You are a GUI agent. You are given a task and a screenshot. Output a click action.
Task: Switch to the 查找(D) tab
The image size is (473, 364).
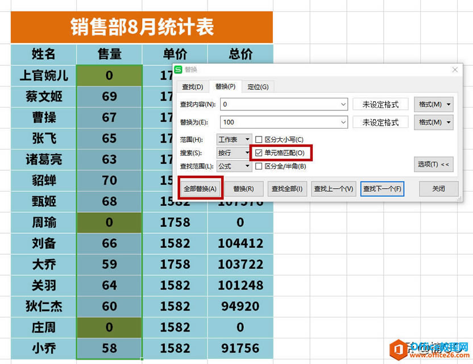(x=193, y=87)
